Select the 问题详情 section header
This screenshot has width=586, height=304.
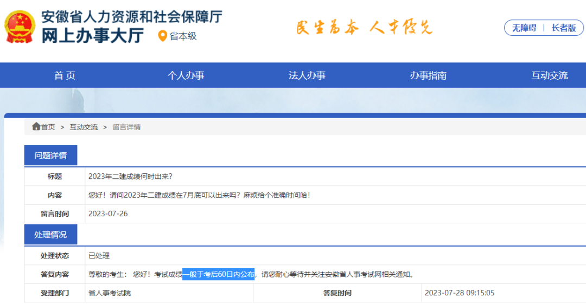pos(50,156)
